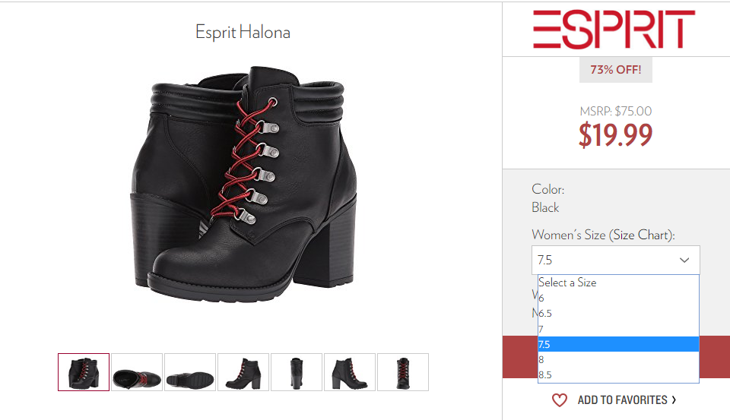Select the 'Select a Size' placeholder option

pos(618,283)
